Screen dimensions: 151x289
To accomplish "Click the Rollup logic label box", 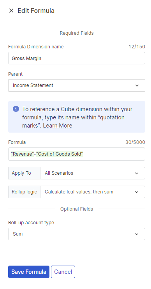I will (24, 192).
